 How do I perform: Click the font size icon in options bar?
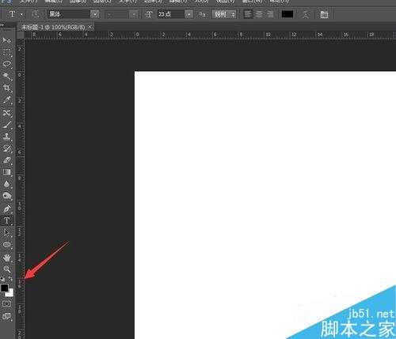149,14
